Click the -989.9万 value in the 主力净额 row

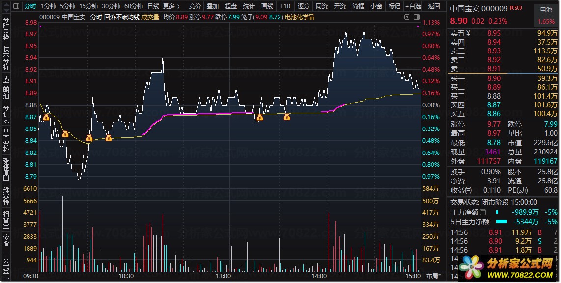coord(525,212)
